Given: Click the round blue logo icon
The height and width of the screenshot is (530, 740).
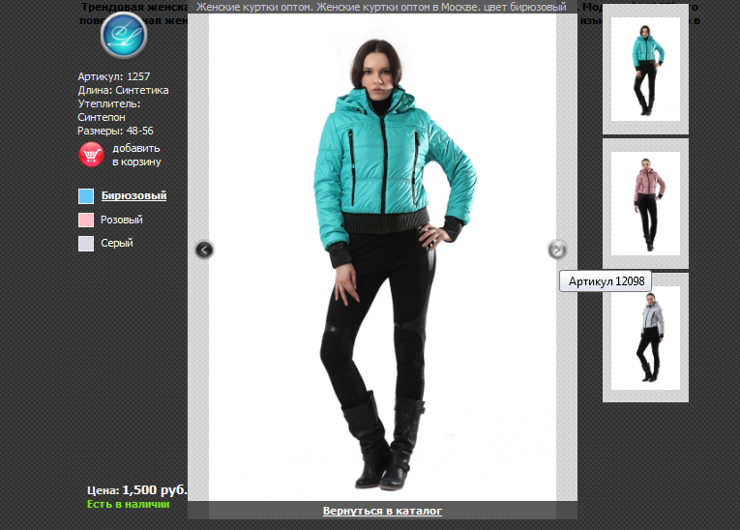Looking at the screenshot, I should [x=124, y=35].
